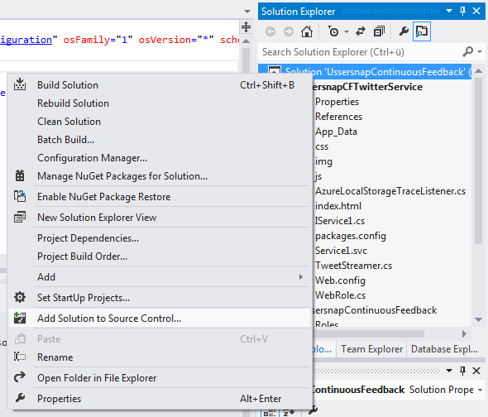
Task: Open the editor tab list dropdown arrow
Action: pos(247,12)
